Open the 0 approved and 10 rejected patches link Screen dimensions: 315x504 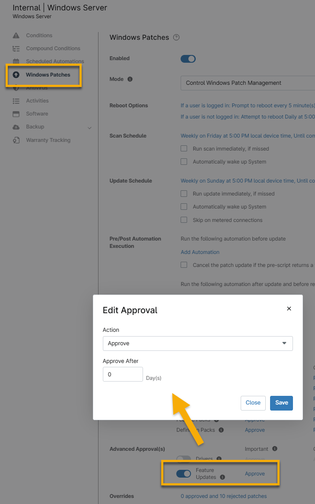pos(223,496)
